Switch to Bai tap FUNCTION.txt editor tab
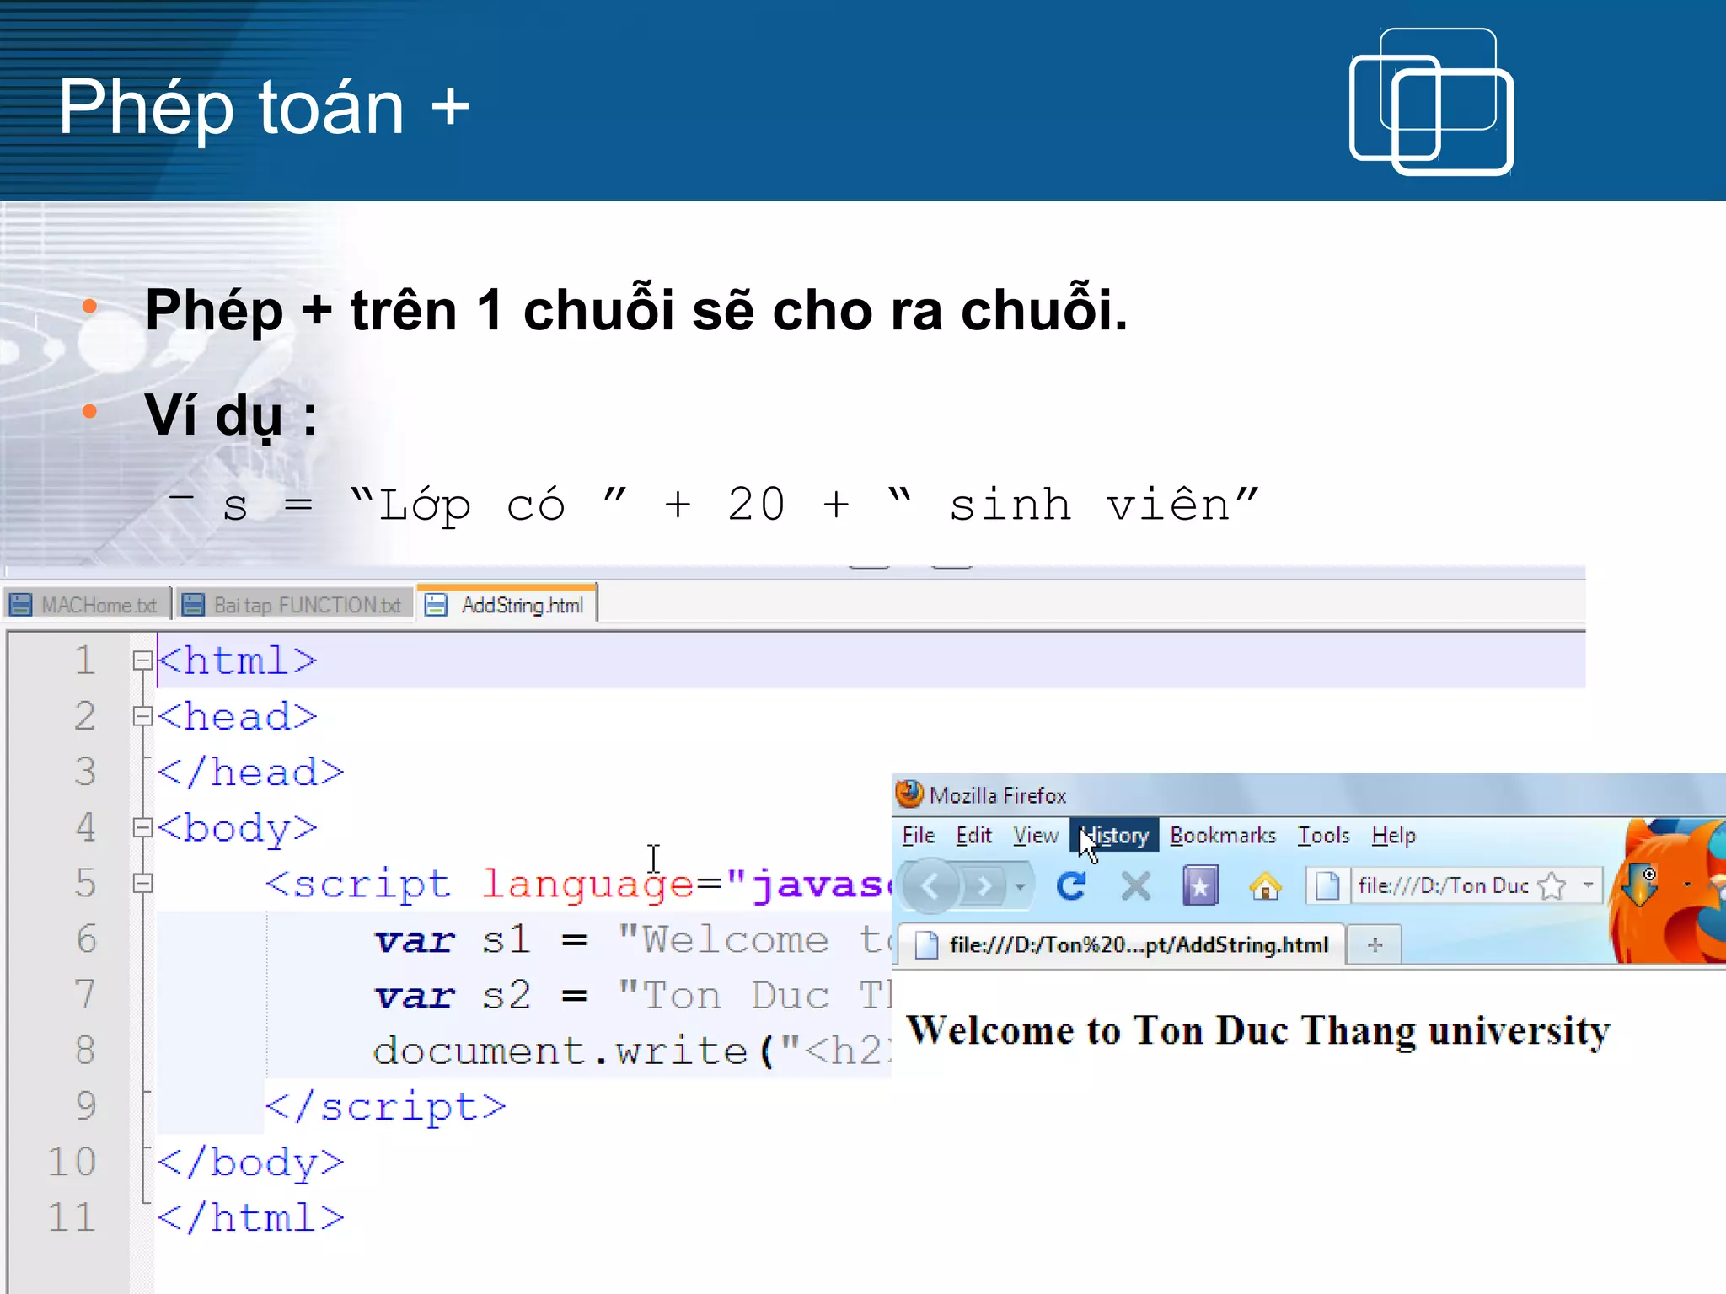Image resolution: width=1726 pixels, height=1294 pixels. point(295,605)
